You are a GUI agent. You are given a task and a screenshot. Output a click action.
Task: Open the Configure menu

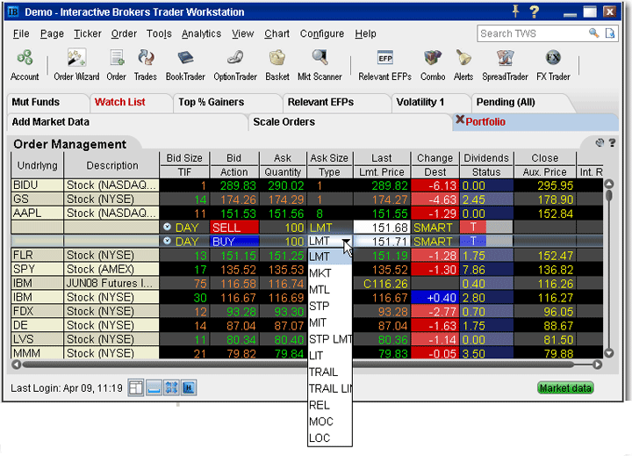click(x=321, y=33)
